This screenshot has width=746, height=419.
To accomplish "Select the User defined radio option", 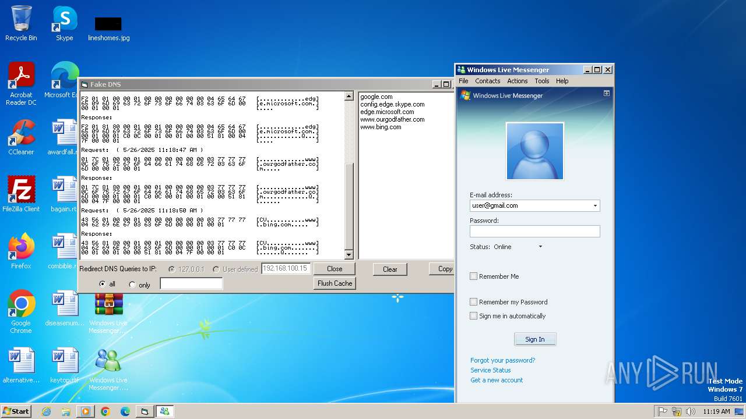I will [216, 269].
